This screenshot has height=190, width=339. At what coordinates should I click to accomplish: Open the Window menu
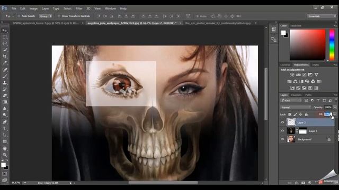[110, 8]
